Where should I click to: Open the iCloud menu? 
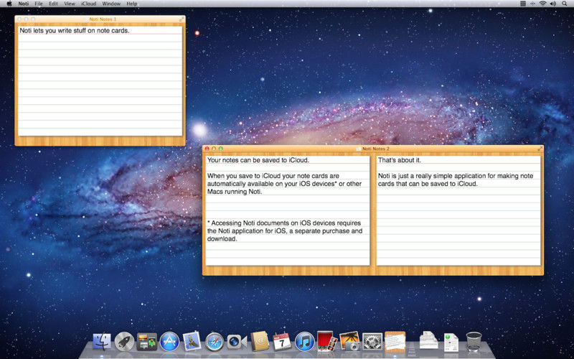[x=88, y=4]
